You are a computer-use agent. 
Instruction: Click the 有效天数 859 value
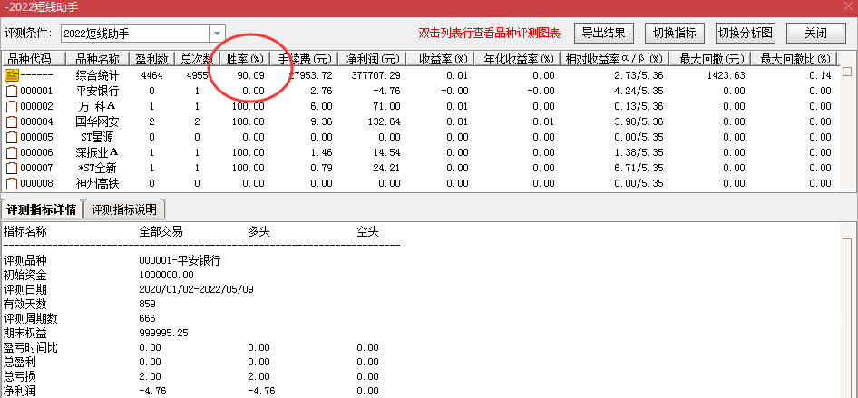click(148, 304)
